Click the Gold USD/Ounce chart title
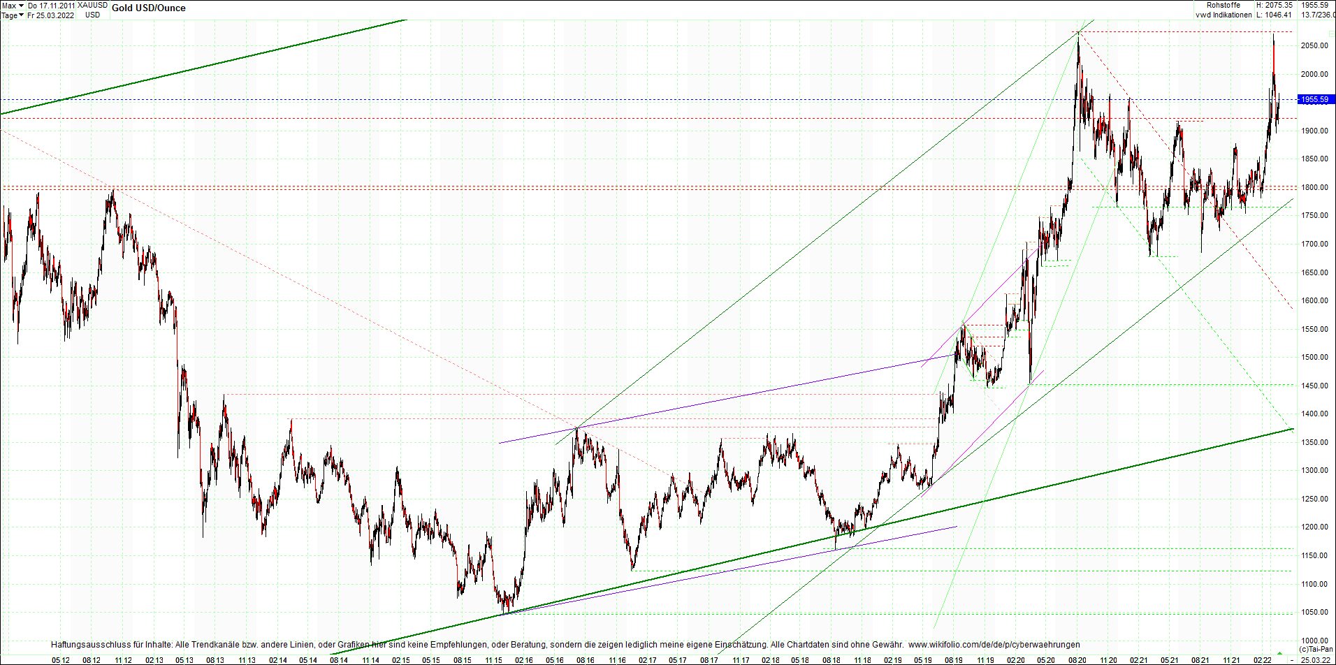This screenshot has width=1336, height=665. point(149,8)
